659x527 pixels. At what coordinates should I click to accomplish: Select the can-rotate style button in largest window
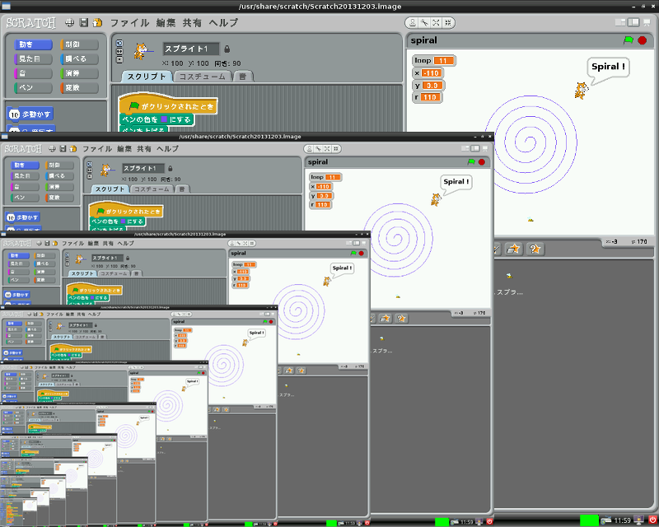[119, 44]
